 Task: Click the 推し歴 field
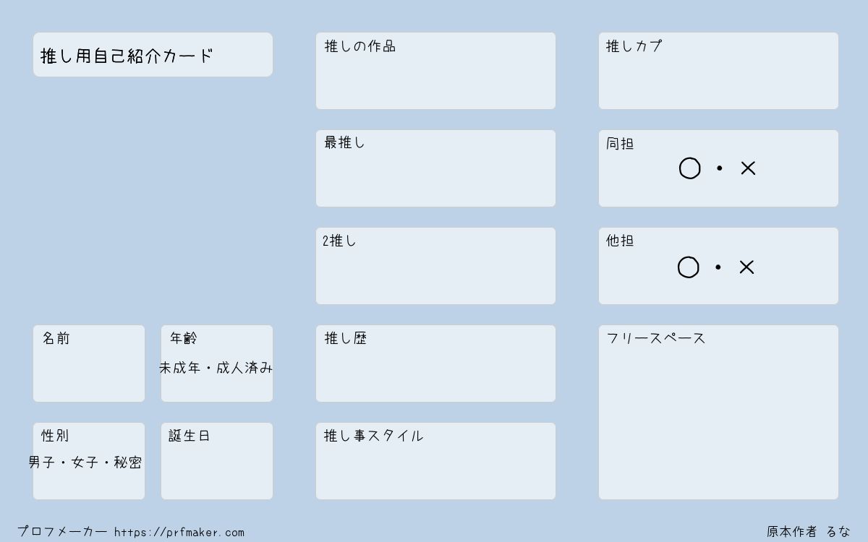coord(435,364)
